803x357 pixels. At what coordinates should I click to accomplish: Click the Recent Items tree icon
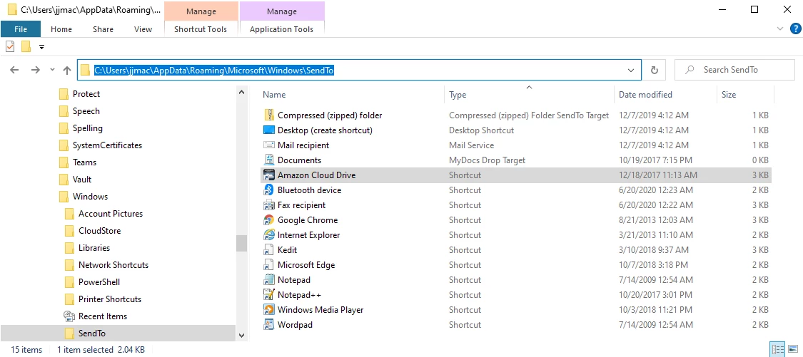click(69, 316)
